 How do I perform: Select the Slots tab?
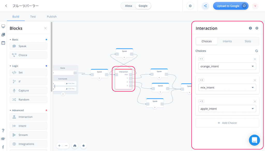point(248,41)
